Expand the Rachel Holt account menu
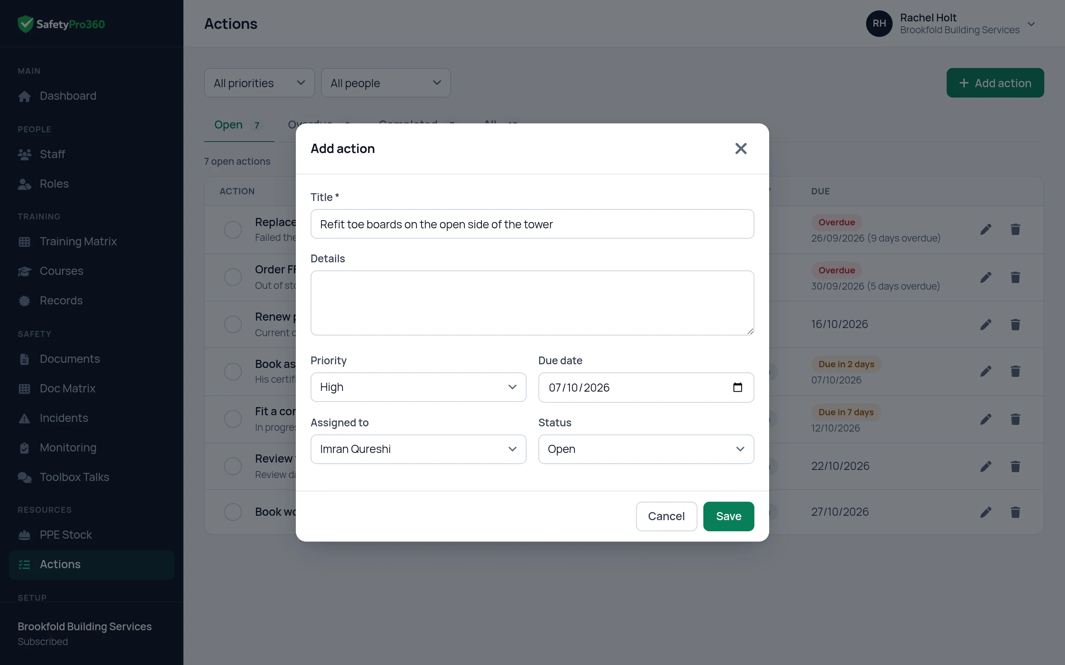 pos(951,24)
